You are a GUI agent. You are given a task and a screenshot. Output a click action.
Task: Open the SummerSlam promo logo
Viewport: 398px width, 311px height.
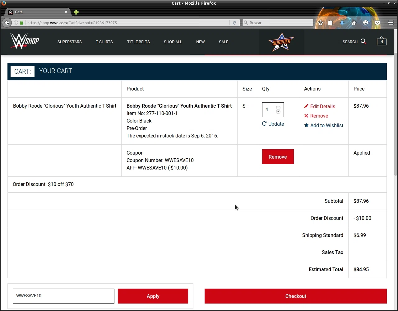281,42
